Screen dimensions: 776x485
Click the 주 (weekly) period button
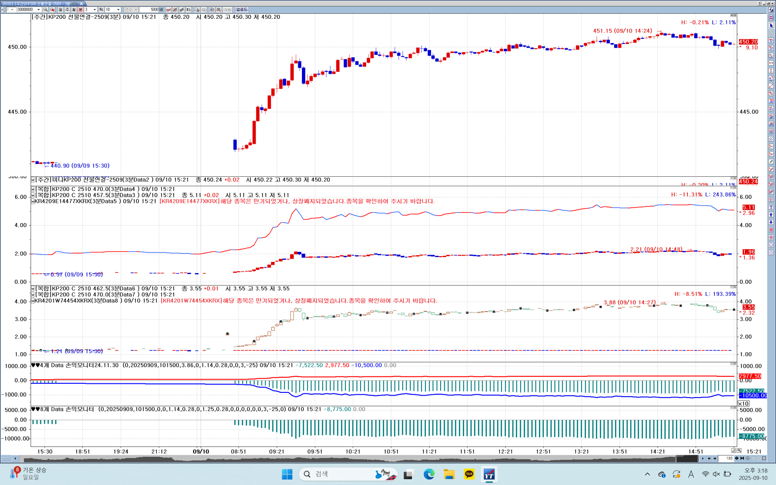(67, 9)
